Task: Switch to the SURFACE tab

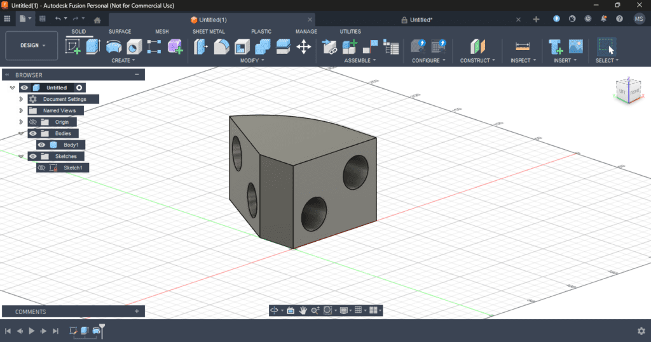Action: pyautogui.click(x=120, y=31)
